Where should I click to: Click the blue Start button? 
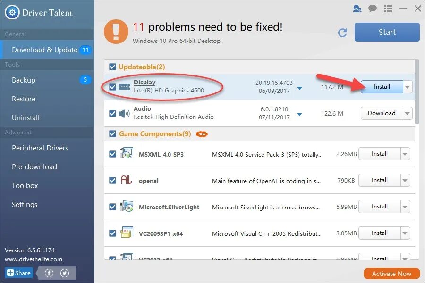pyautogui.click(x=387, y=32)
